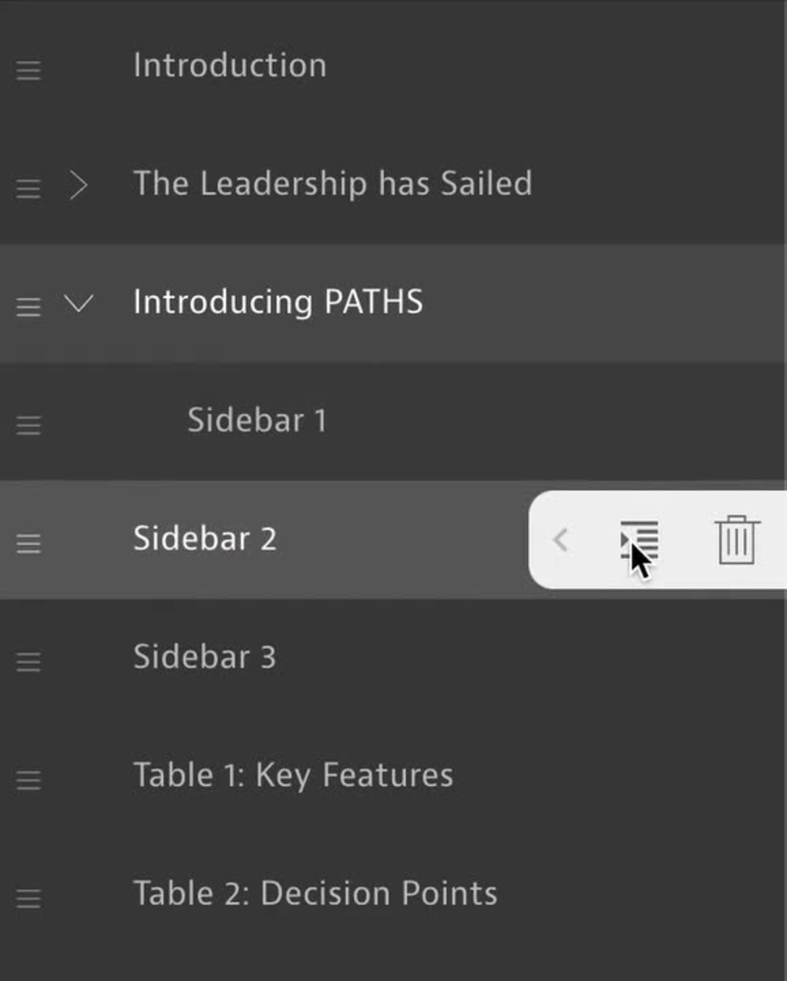Image resolution: width=787 pixels, height=981 pixels.
Task: Collapse the Introducing PATHS section
Action: pyautogui.click(x=79, y=302)
